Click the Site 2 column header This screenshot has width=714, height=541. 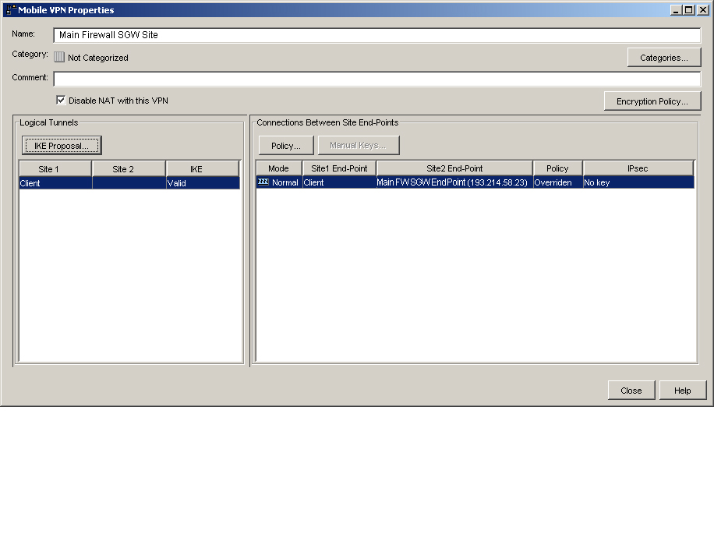(129, 169)
